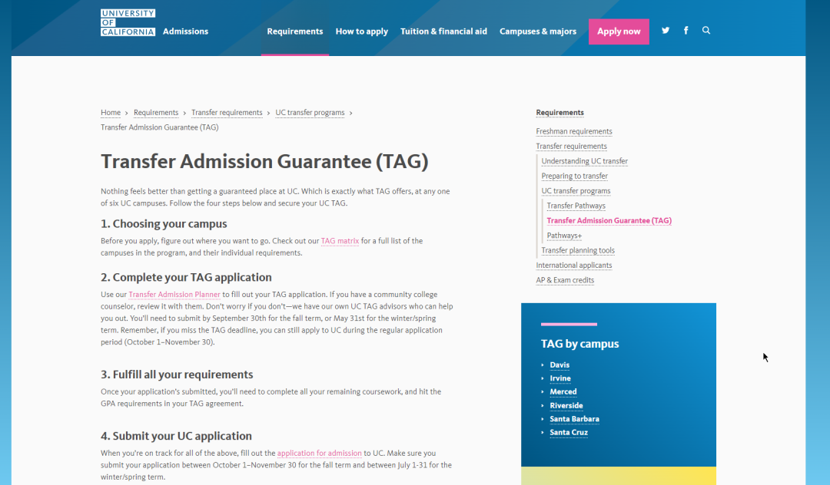The width and height of the screenshot is (830, 485).
Task: Open UC Facebook page icon
Action: [x=686, y=31]
